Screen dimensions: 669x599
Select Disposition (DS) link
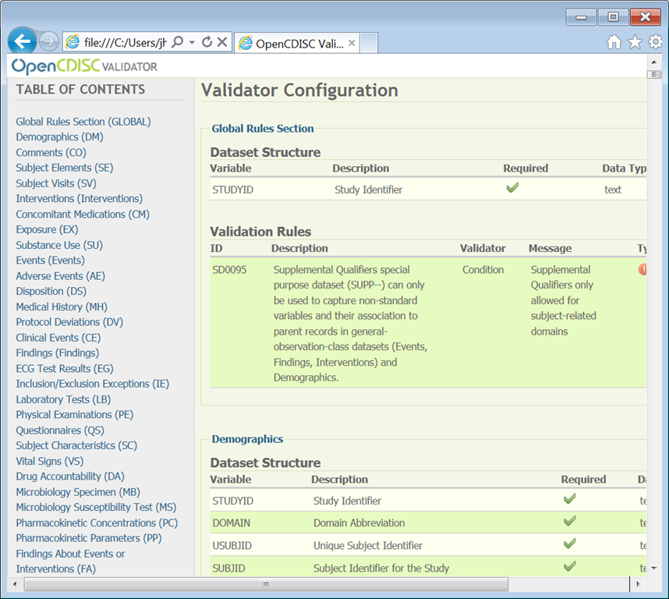51,291
